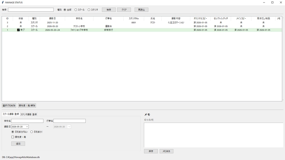The image size is (285, 160).
Task: Switch to the スクール撮影 登録 tab
Action: pos(10,114)
